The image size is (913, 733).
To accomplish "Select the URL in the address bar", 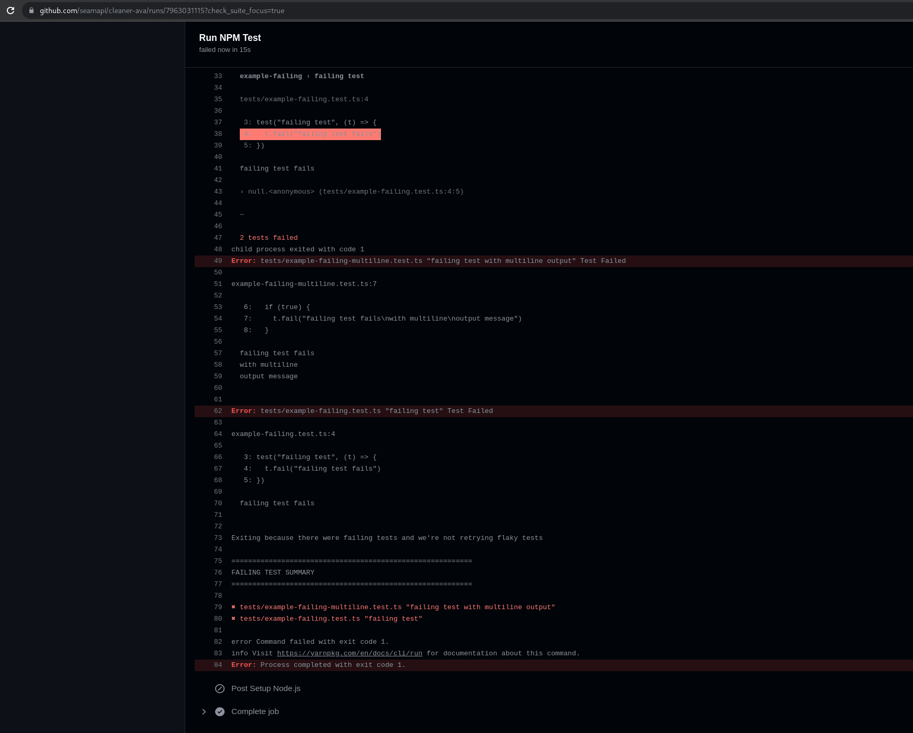I will pyautogui.click(x=162, y=10).
